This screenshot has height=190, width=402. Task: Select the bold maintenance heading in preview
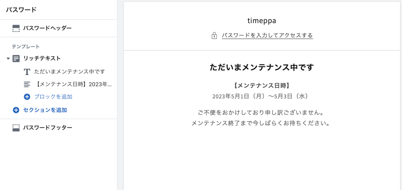click(x=262, y=67)
